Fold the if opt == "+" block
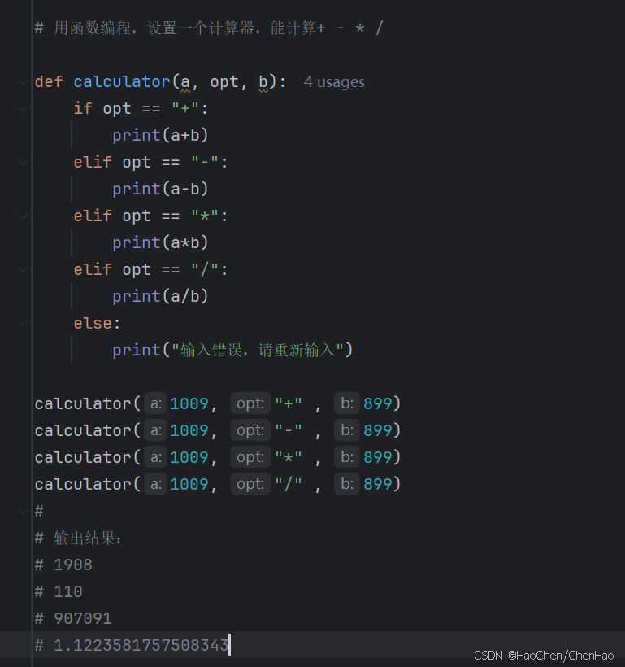This screenshot has height=667, width=625. 23,108
